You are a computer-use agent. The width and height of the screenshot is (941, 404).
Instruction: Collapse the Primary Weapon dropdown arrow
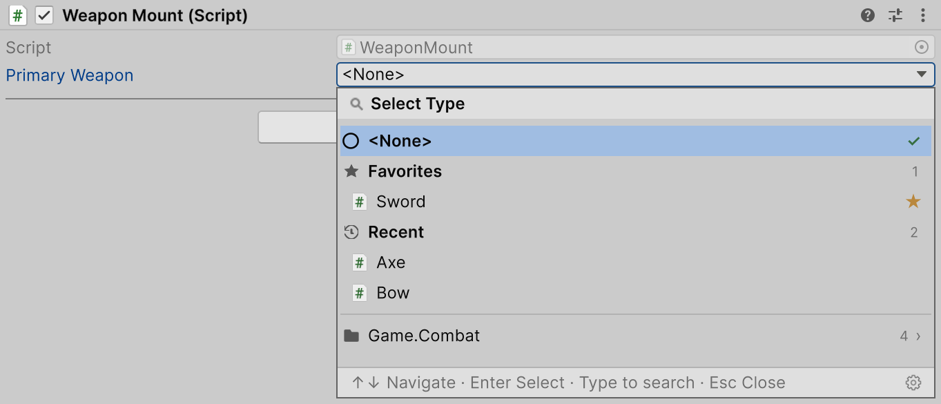921,75
